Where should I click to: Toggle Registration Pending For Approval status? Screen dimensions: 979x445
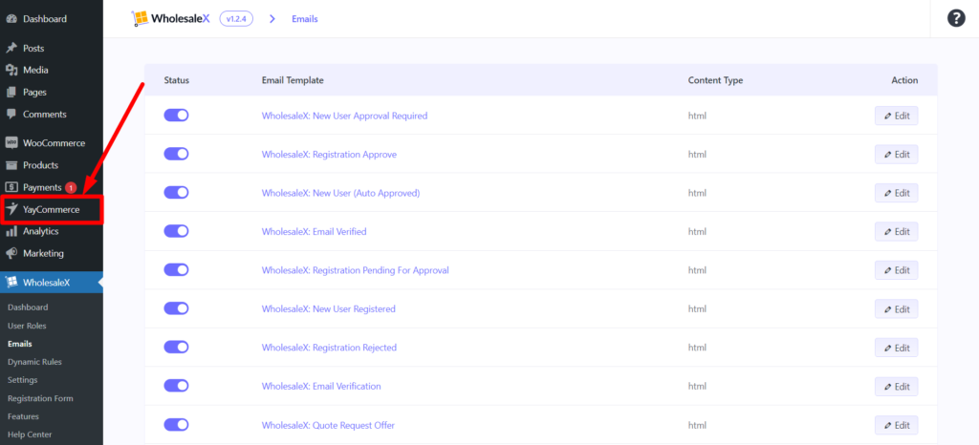point(176,270)
